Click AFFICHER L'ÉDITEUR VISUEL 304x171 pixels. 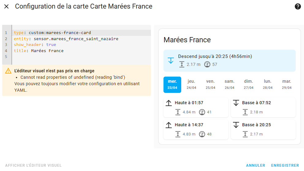click(33, 165)
